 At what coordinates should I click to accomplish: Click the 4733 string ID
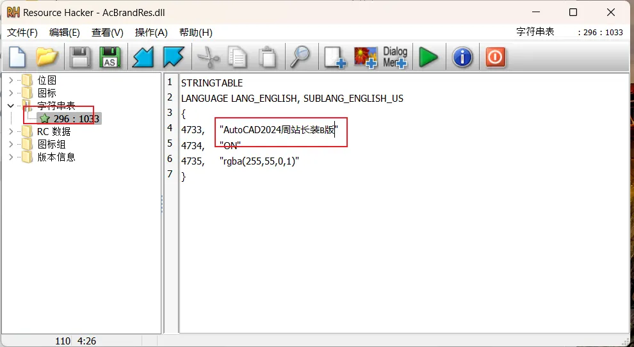[x=193, y=130]
